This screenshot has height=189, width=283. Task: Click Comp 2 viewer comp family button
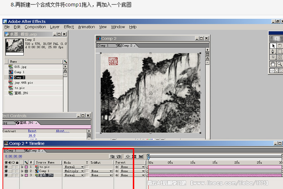tap(208, 54)
